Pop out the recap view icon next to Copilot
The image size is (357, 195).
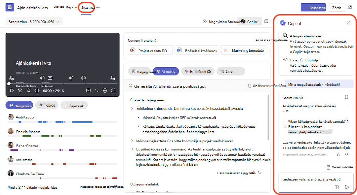[266, 21]
